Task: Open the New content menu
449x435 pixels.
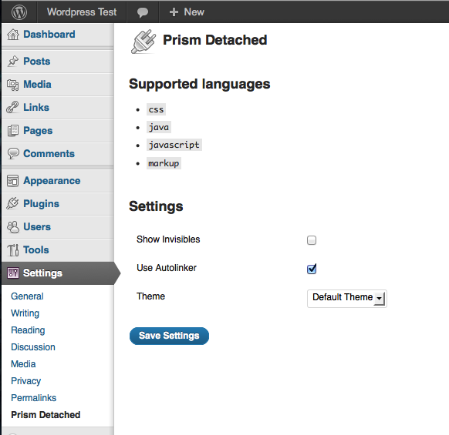Action: [187, 12]
